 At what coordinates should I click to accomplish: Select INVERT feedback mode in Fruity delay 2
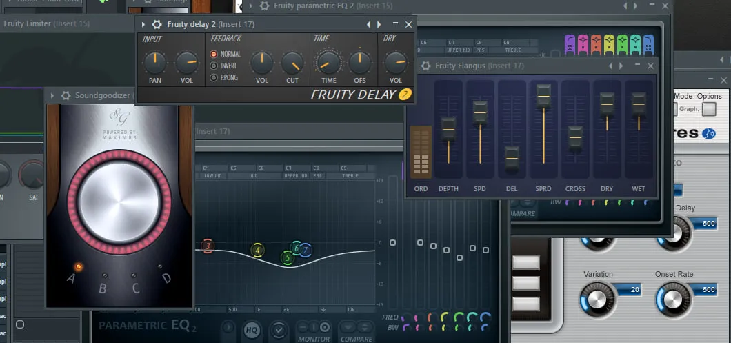(214, 66)
